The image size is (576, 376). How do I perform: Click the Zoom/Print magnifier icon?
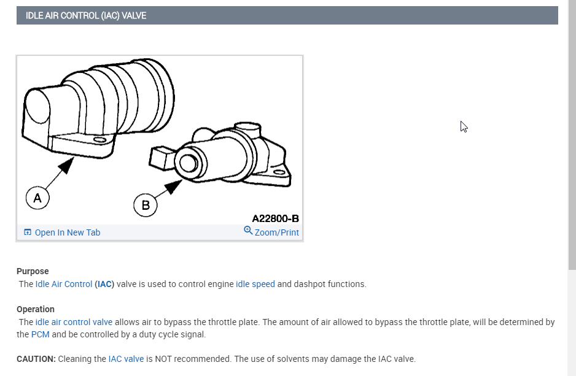[x=248, y=231]
